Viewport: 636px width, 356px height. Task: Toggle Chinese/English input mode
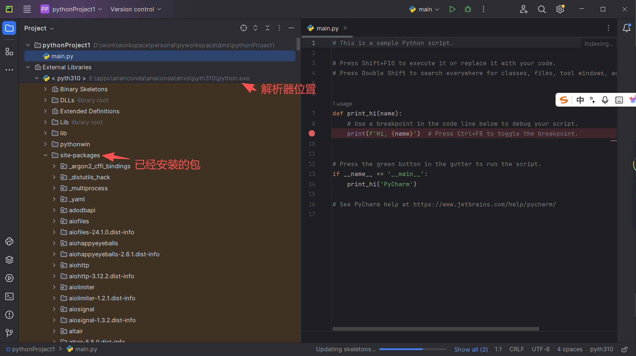(580, 100)
